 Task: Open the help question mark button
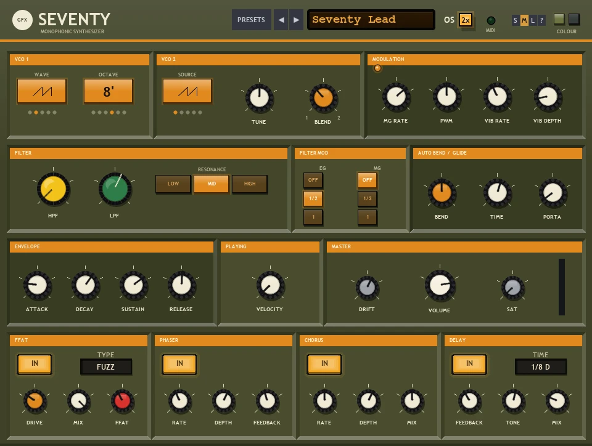541,20
